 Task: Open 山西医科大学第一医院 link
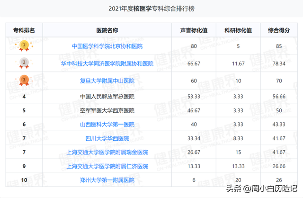107,124
